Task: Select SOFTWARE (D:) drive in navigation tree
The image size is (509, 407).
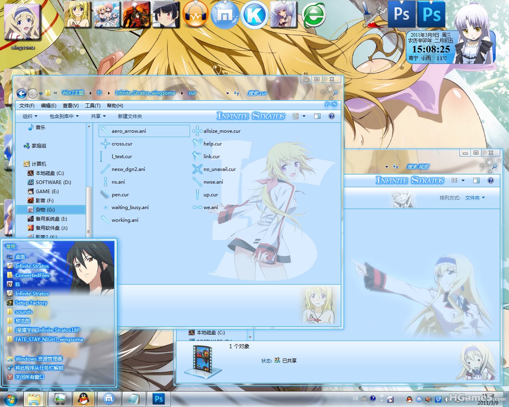Action: (53, 182)
